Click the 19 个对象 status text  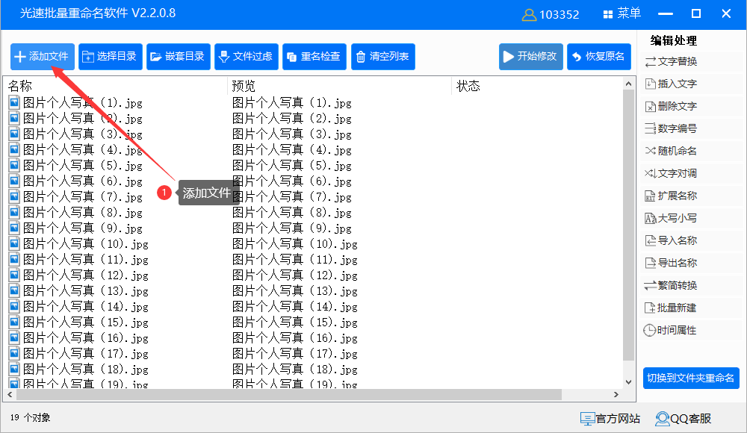[x=30, y=418]
